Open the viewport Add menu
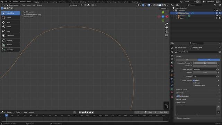 click(34, 5)
